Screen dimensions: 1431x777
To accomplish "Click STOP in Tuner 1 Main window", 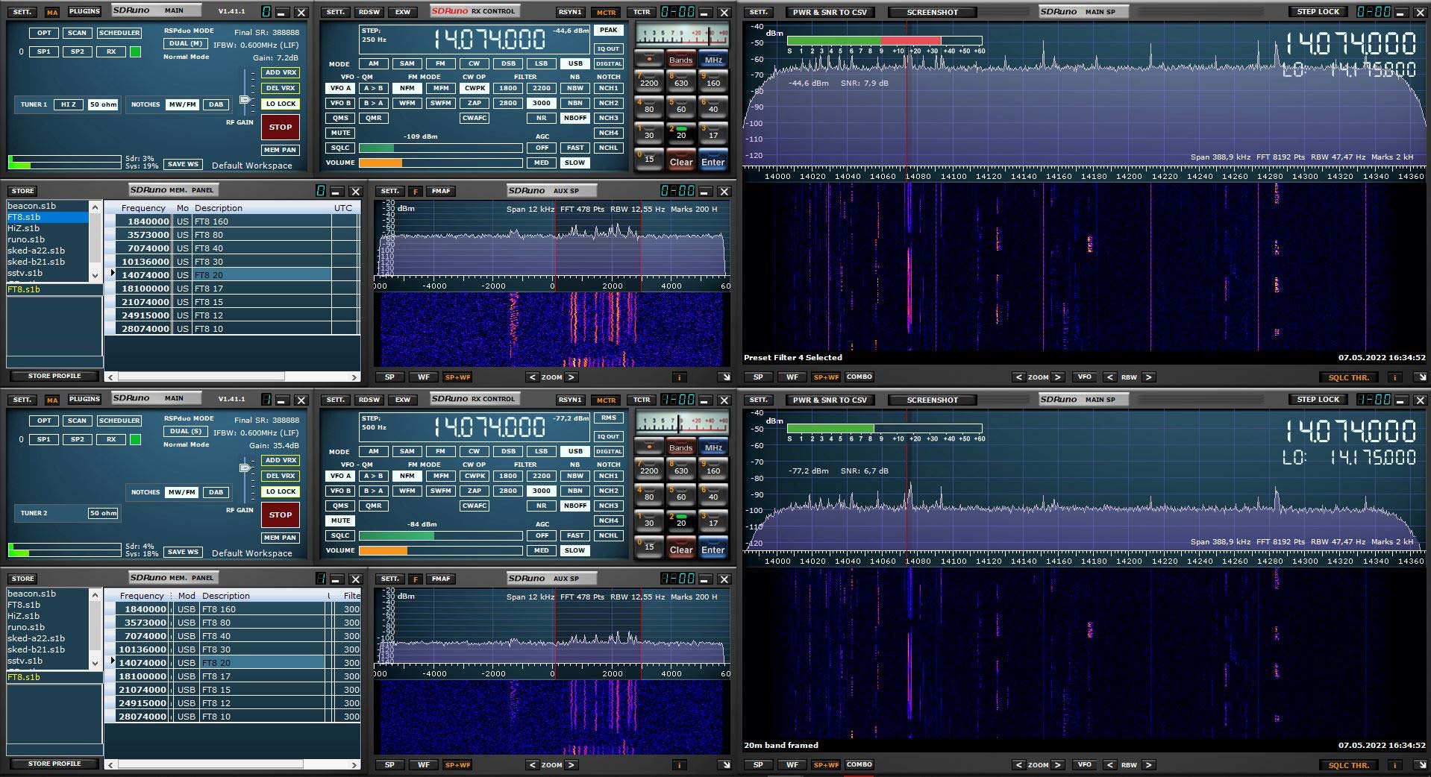I will pyautogui.click(x=281, y=127).
